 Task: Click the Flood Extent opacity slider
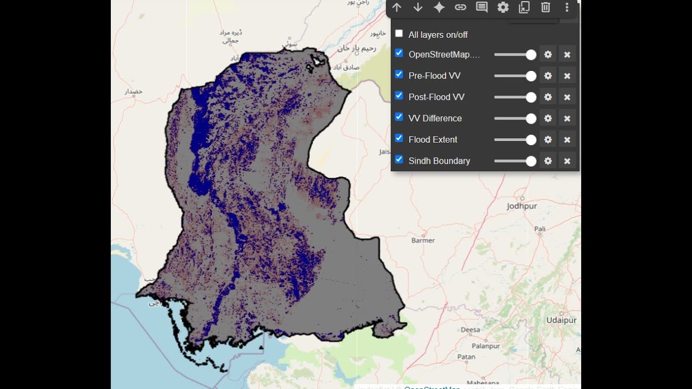point(515,139)
